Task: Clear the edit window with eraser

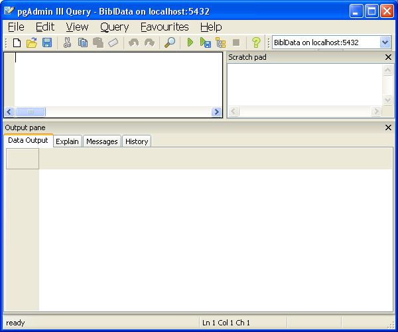Action: point(113,42)
